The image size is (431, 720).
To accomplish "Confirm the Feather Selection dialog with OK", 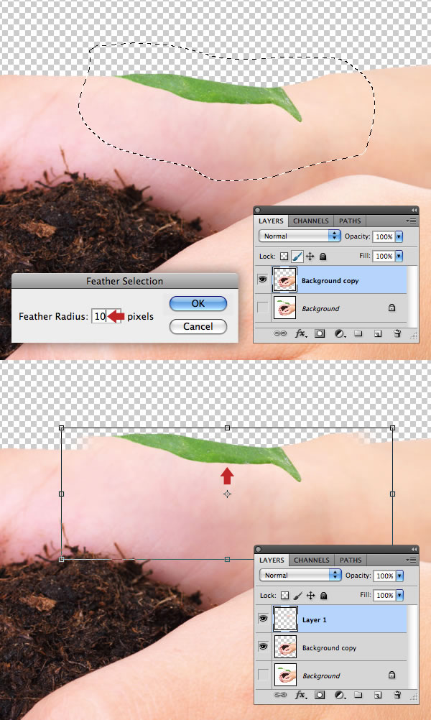I will 198,303.
